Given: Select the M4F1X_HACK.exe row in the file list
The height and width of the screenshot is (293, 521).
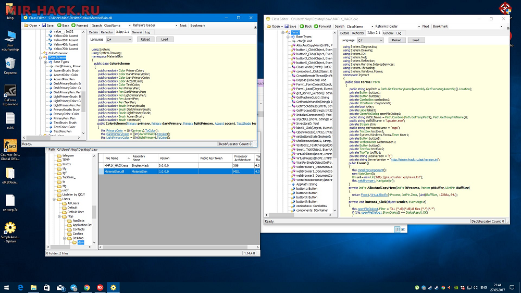Looking at the screenshot, I should pyautogui.click(x=116, y=165).
